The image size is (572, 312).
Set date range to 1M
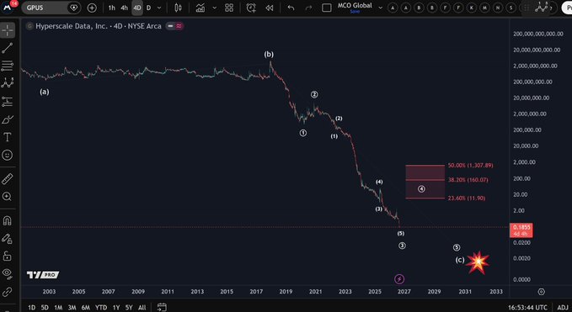pyautogui.click(x=58, y=308)
